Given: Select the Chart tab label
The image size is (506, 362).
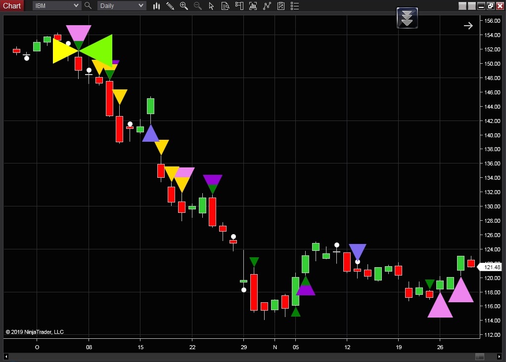Looking at the screenshot, I should pyautogui.click(x=12, y=6).
